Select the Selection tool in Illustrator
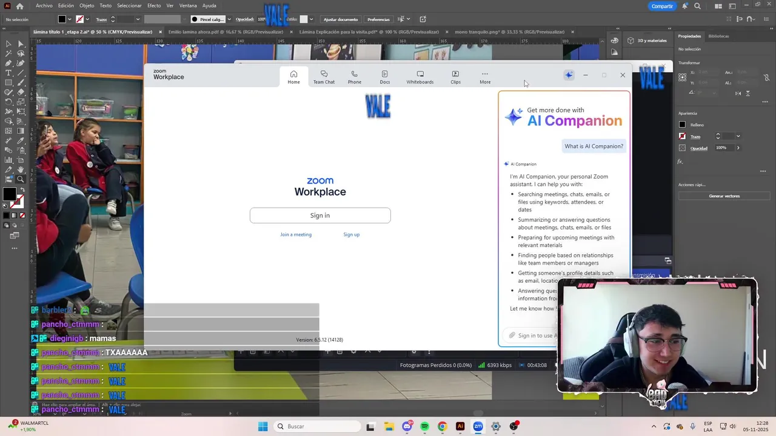The height and width of the screenshot is (436, 776). (x=8, y=43)
